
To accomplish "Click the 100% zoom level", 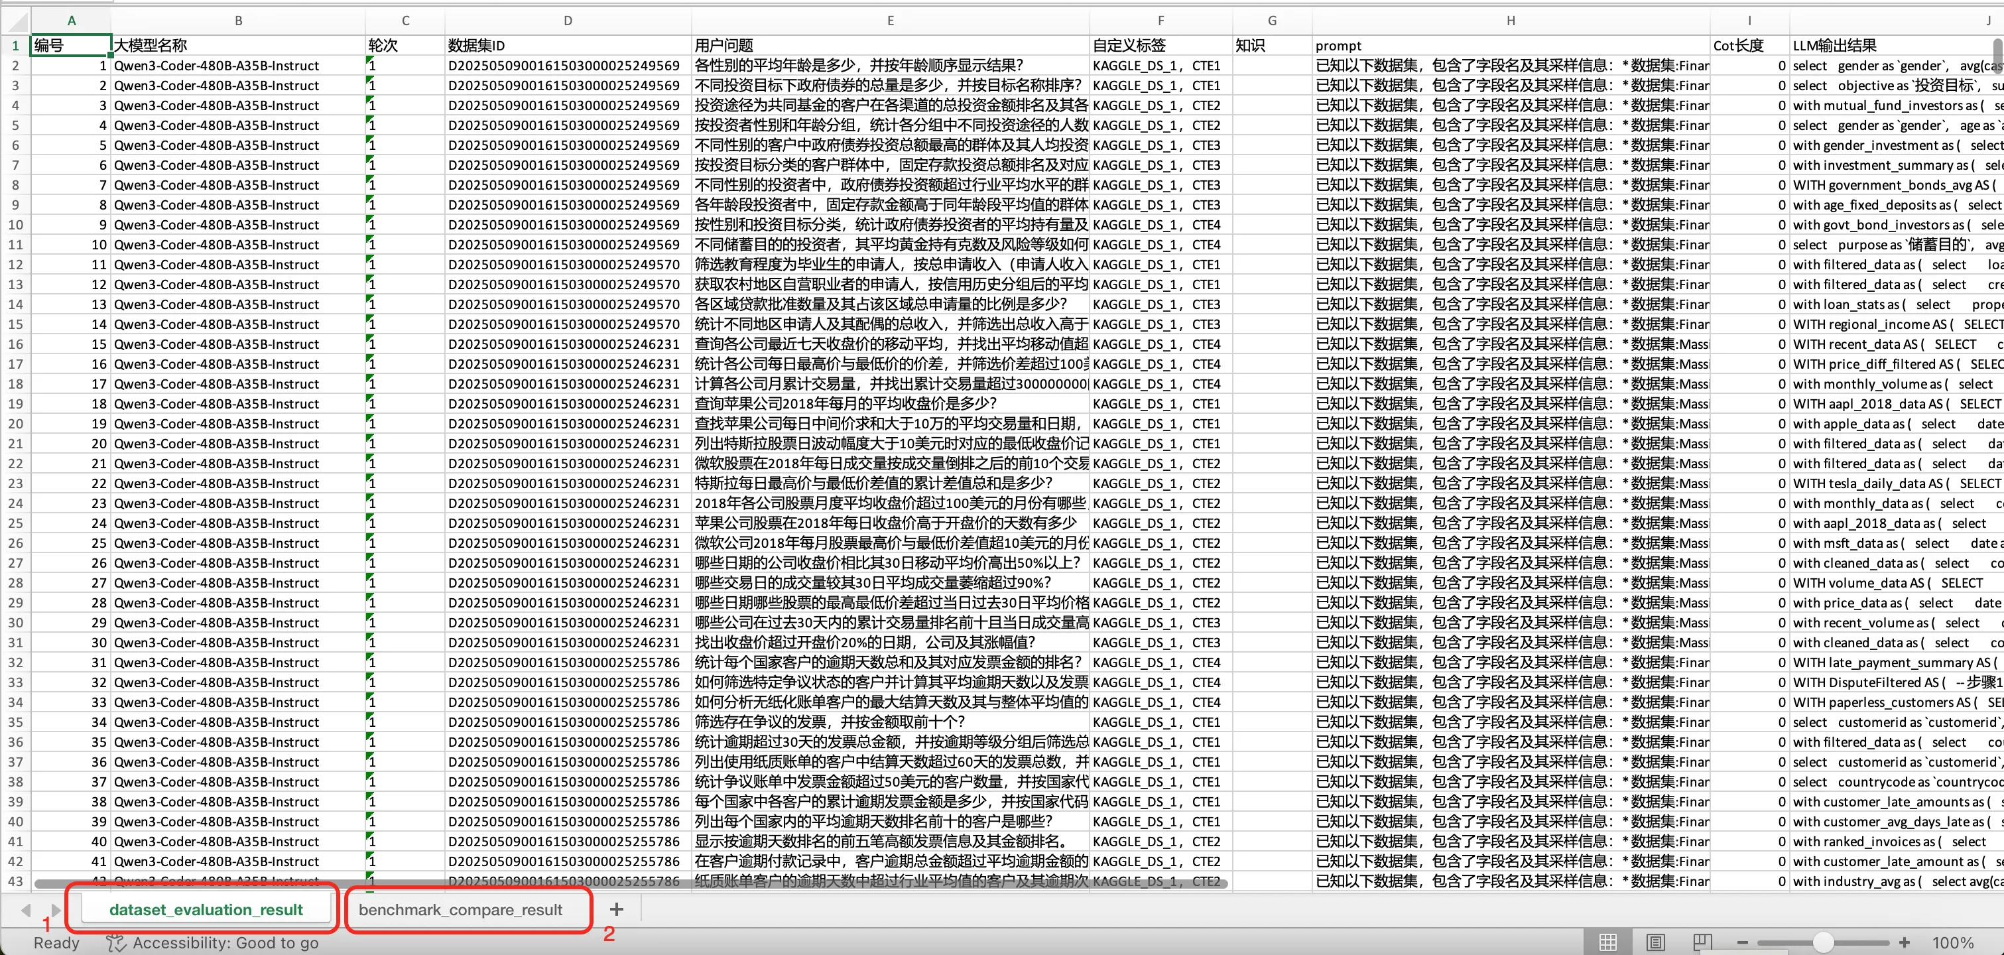I will [1953, 942].
